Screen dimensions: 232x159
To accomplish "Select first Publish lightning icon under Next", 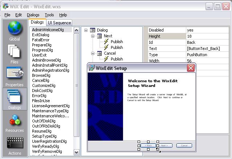I will pos(106,42).
